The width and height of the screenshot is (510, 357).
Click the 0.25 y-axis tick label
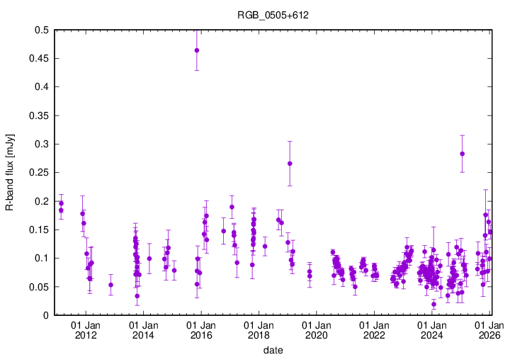point(38,173)
